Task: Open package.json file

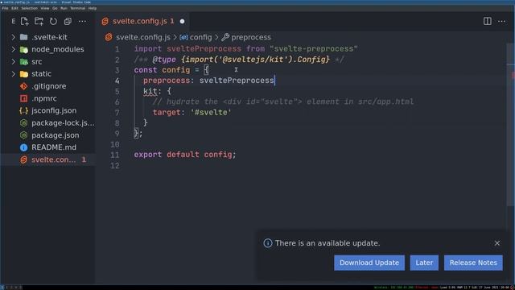Action: coord(56,135)
